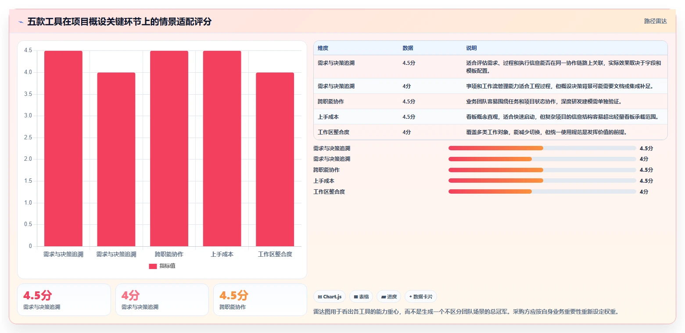Click the 跨职能协作 progress bar
The image size is (685, 333).
542,170
